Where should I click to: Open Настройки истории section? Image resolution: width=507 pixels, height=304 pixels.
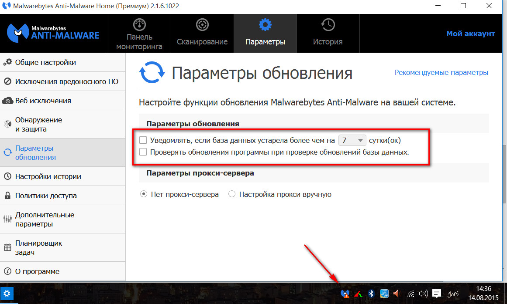[63, 176]
